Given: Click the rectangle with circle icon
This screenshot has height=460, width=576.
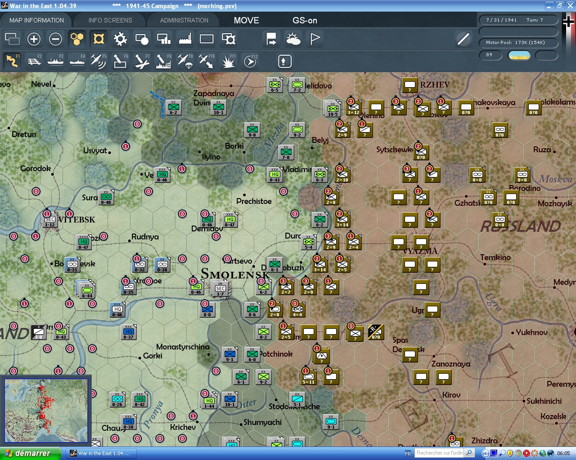Looking at the screenshot, I should tap(142, 39).
